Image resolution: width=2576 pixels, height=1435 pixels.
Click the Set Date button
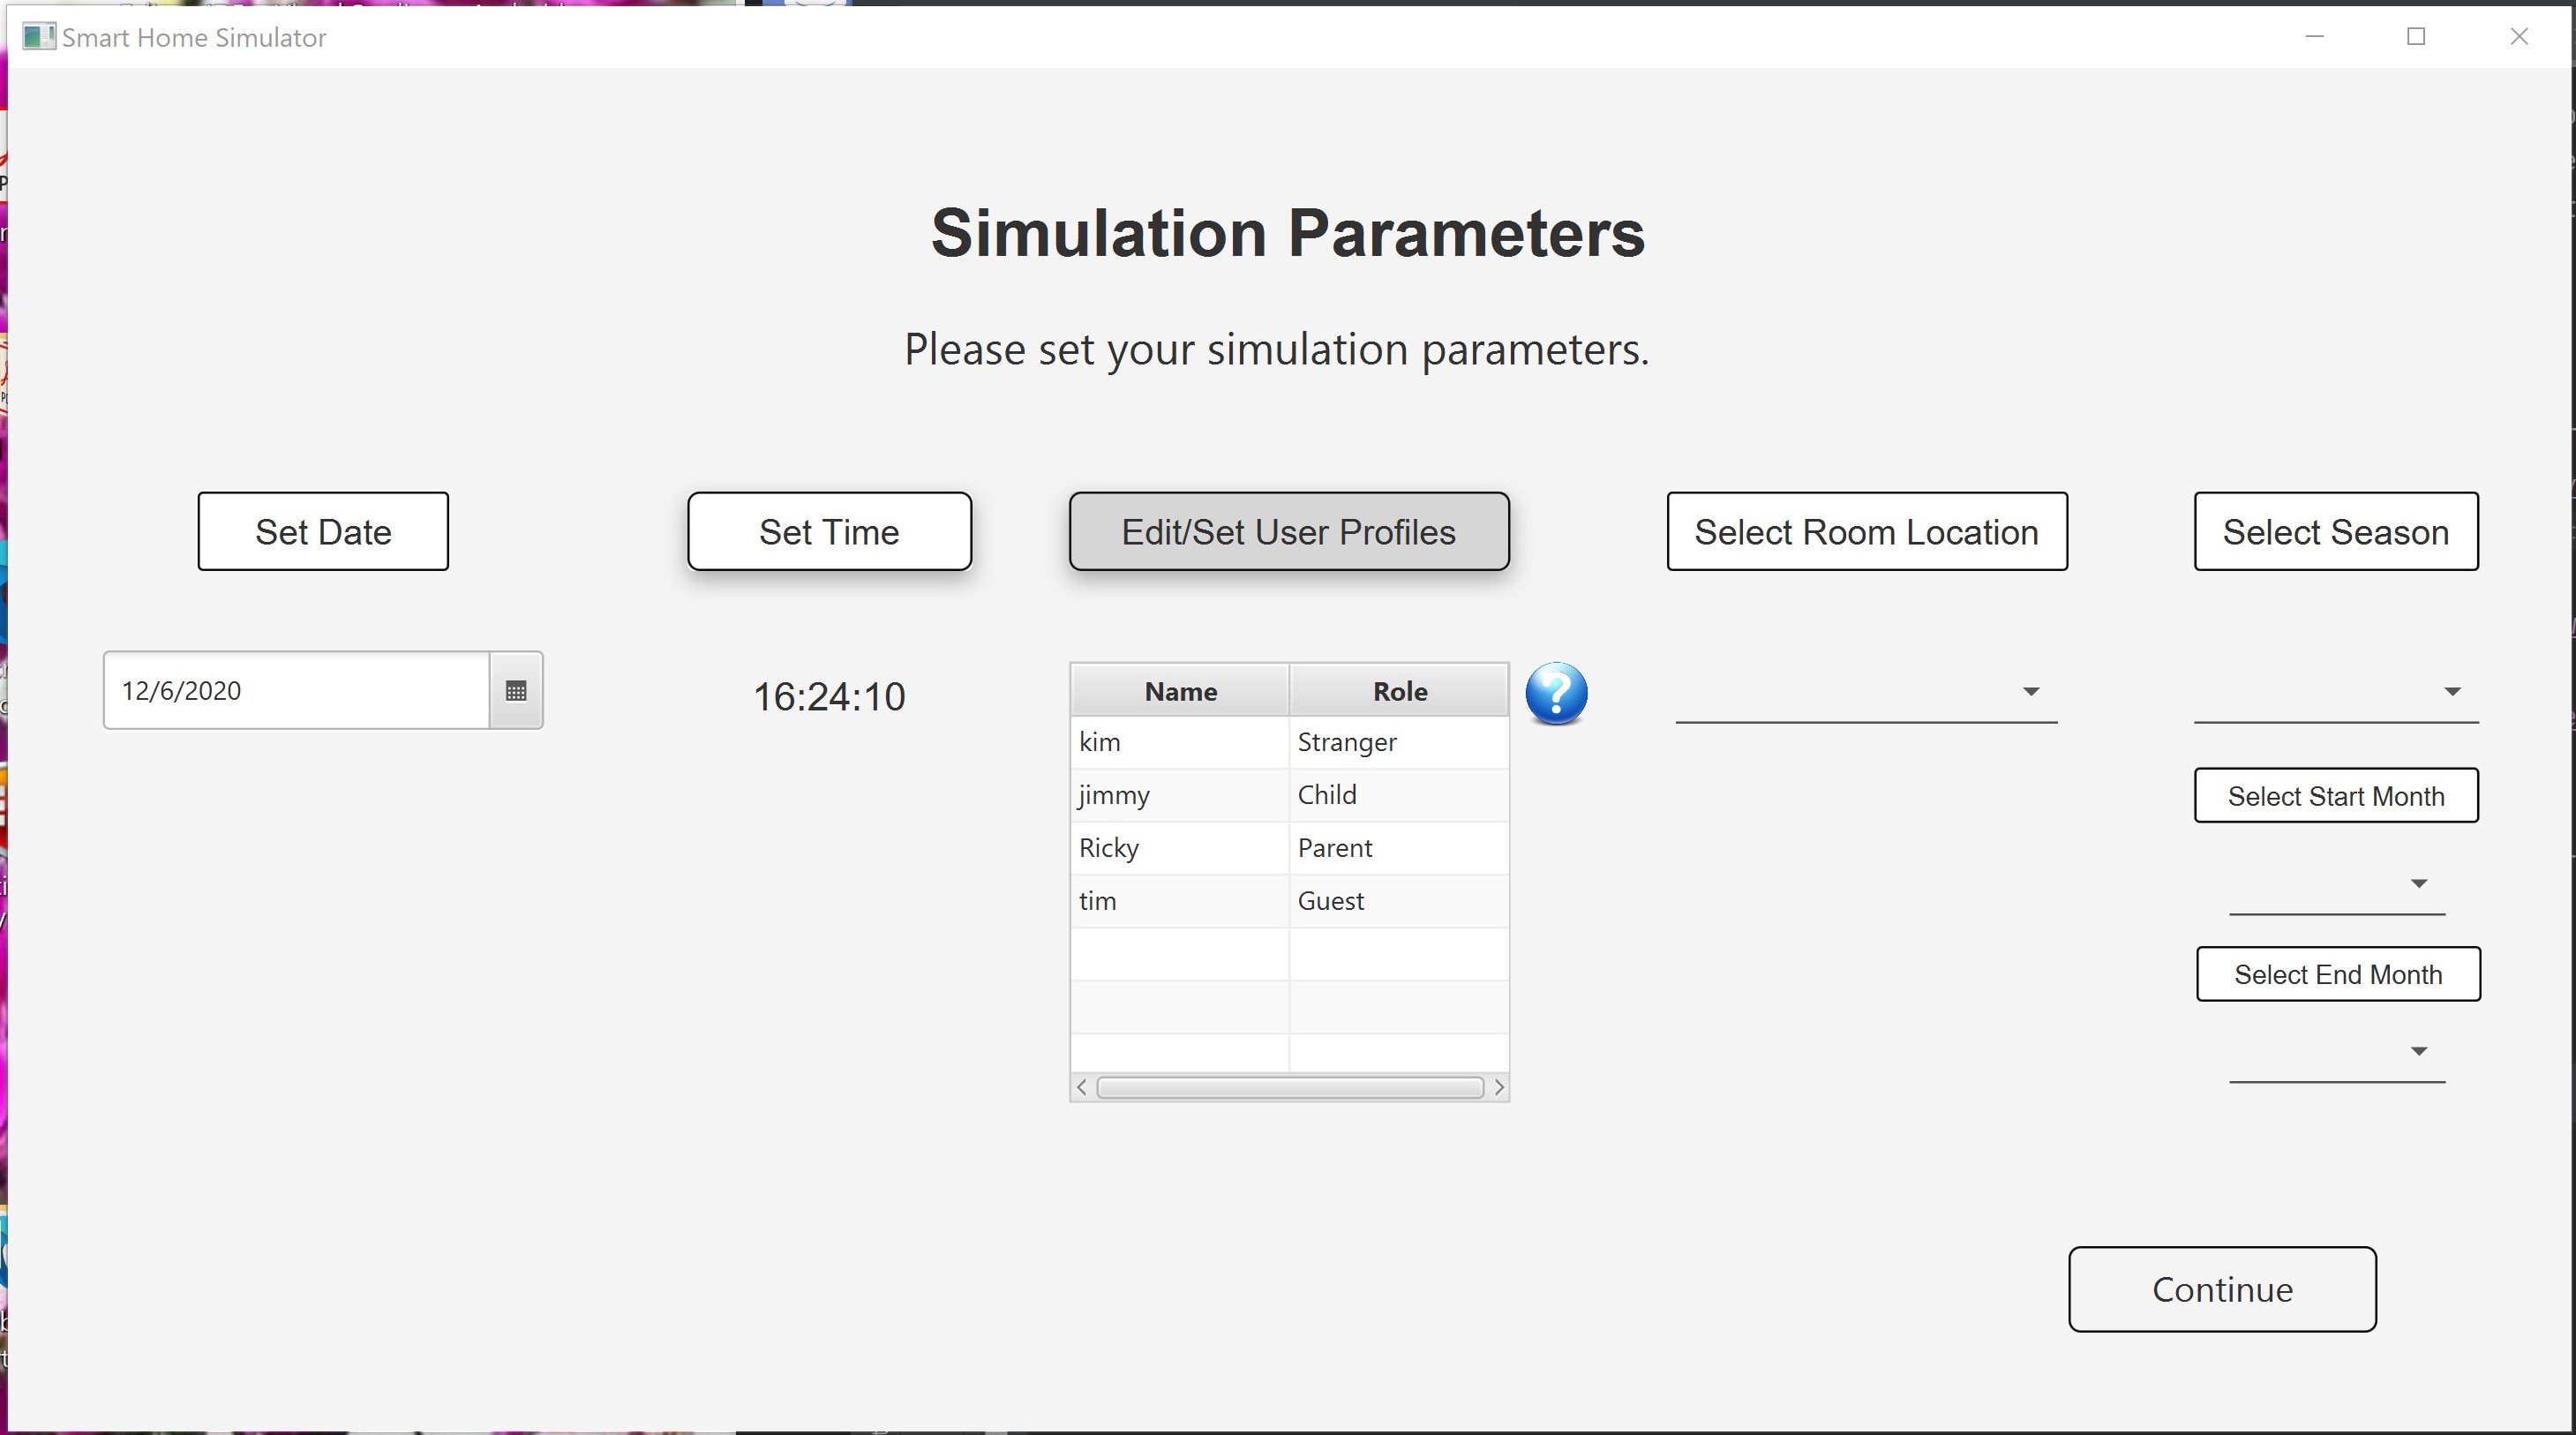[322, 531]
